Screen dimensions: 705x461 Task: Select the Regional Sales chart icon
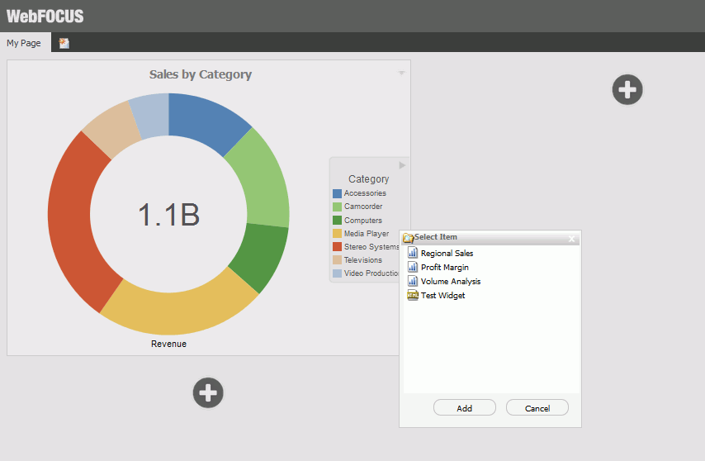(413, 254)
